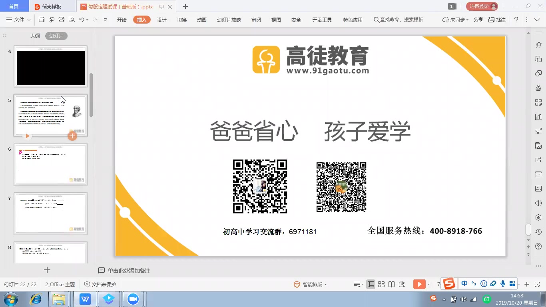The width and height of the screenshot is (546, 307).
Task: Switch to reading view icon
Action: (392, 284)
